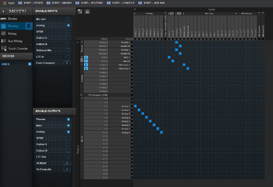Toggle the Routing settings list icon
273x187 pixels.
tap(29, 26)
